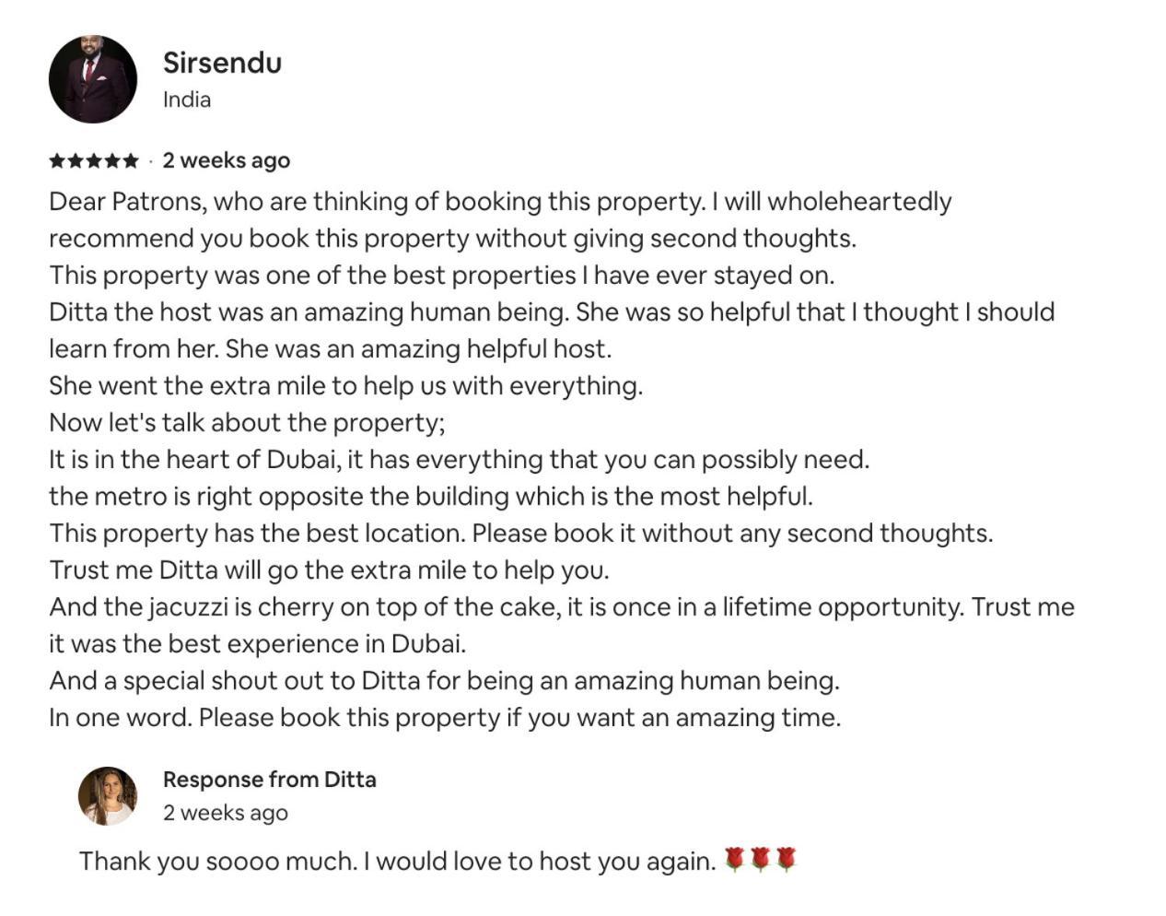
Task: Click the "Response from Ditta" heading
Action: (270, 780)
